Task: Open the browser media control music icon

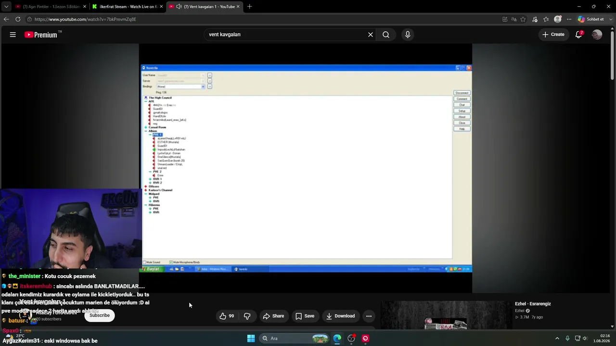Action: pyautogui.click(x=535, y=19)
